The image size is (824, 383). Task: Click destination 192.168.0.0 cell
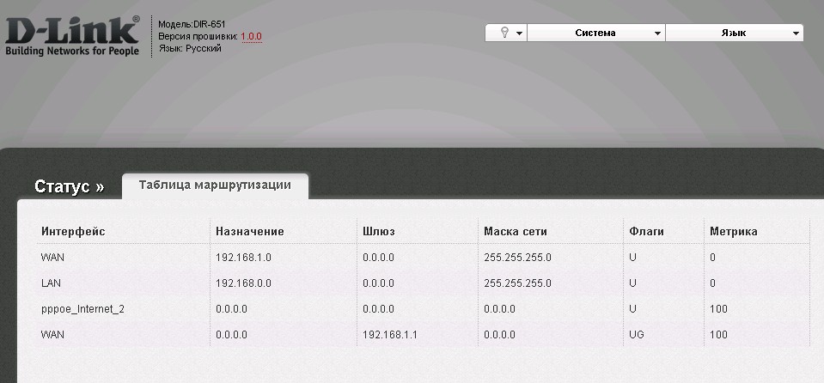click(x=243, y=283)
